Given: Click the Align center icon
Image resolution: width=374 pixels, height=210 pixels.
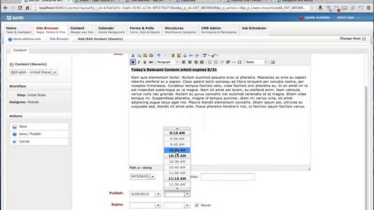Looking at the screenshot, I should pyautogui.click(x=189, y=62).
